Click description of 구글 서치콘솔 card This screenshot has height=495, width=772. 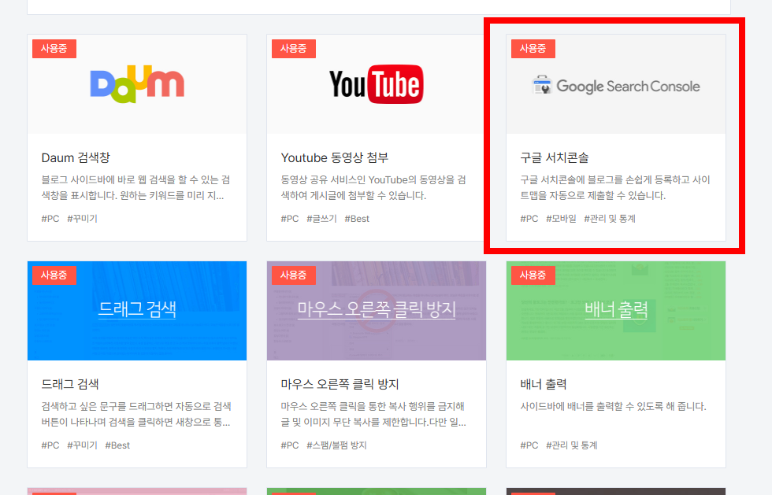tap(615, 187)
